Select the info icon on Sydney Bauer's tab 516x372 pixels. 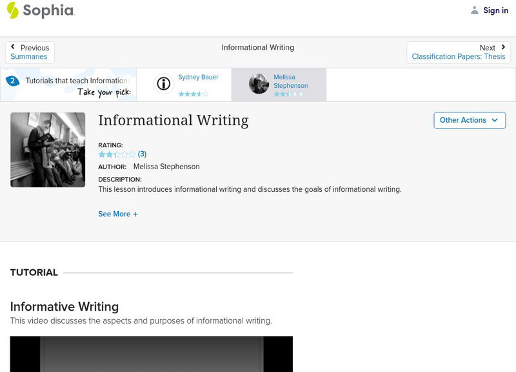click(163, 83)
